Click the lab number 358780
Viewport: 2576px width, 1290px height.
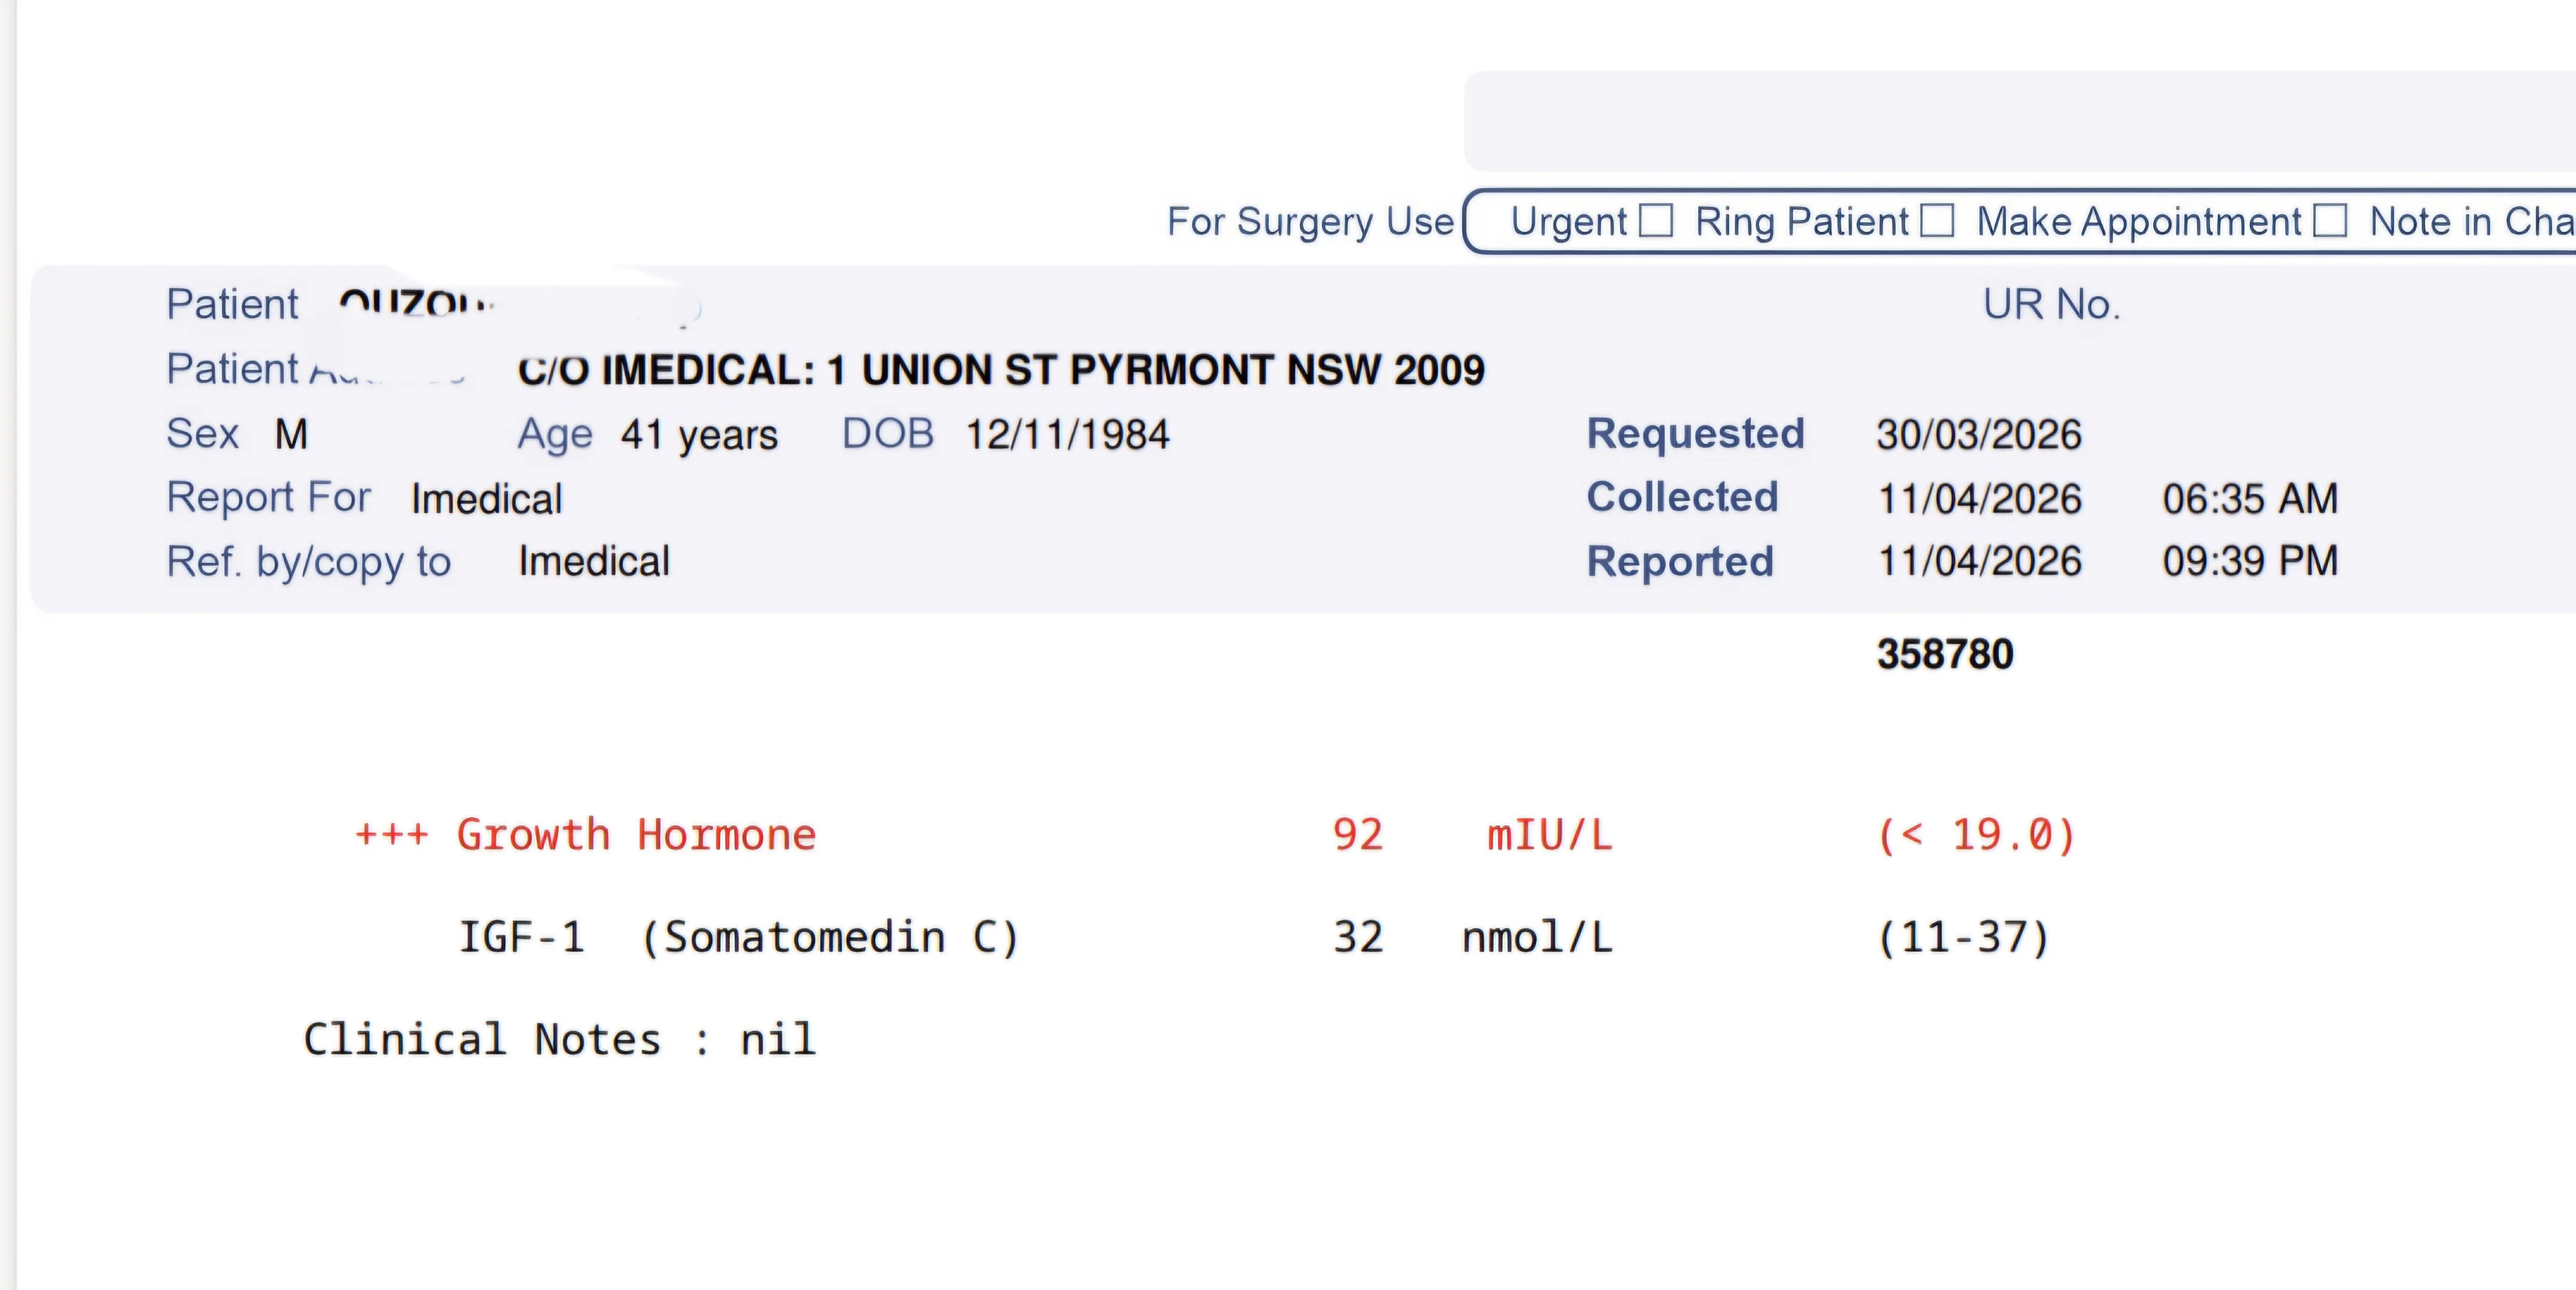(x=1945, y=654)
